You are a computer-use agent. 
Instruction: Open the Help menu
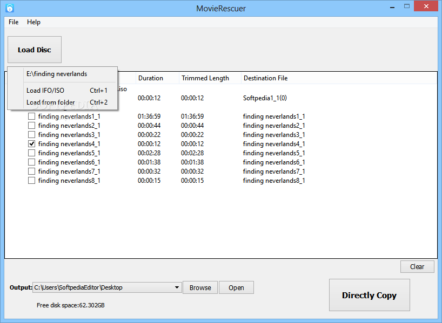(x=34, y=22)
